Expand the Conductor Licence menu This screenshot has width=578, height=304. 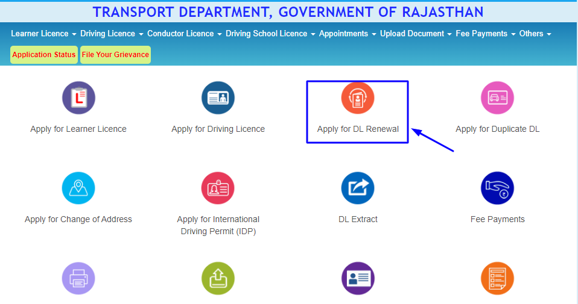click(x=184, y=34)
